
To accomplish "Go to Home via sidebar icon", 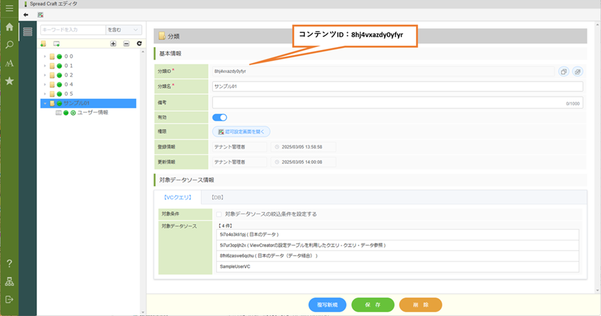I will coord(9,27).
